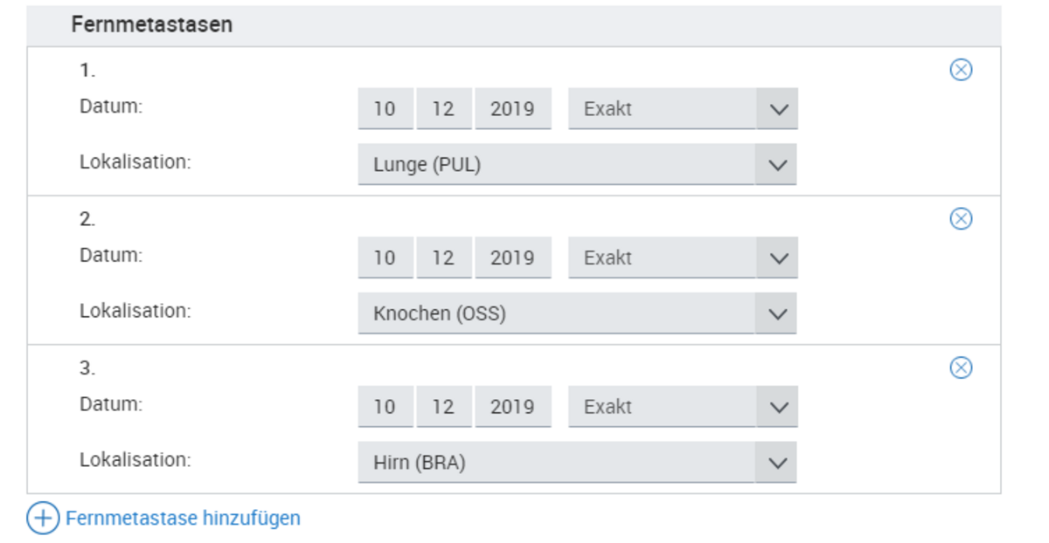
Task: Select the year 2019 field of entry 2
Action: (513, 258)
